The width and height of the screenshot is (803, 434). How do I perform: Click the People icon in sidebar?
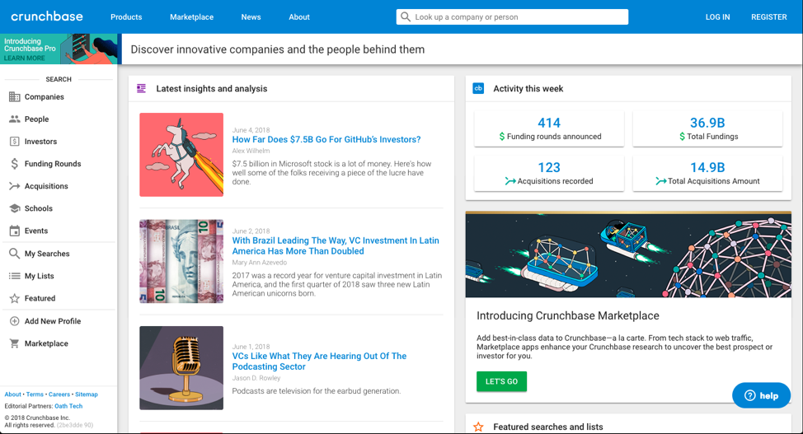pos(14,119)
